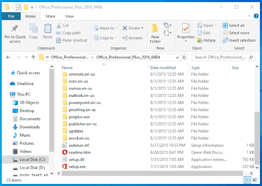Click the truncated Office_Professional... breadcrumb

pos(70,57)
